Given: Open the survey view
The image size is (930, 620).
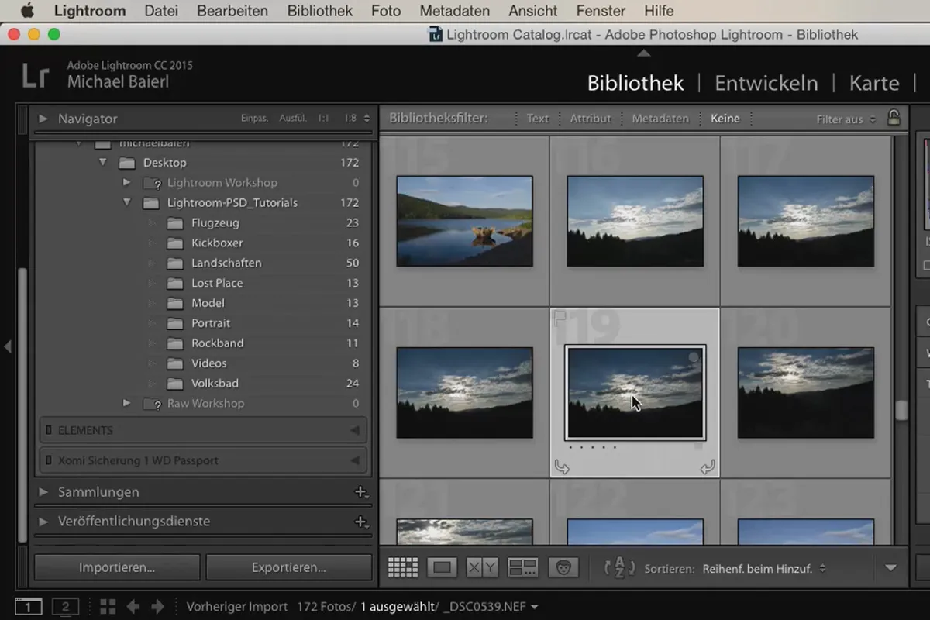Looking at the screenshot, I should [x=523, y=567].
